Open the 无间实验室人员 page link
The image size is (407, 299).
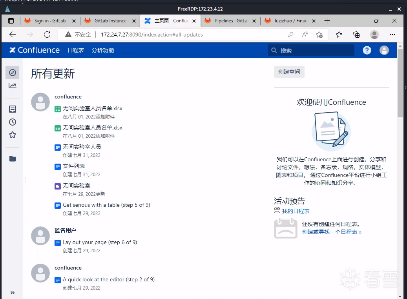point(82,147)
